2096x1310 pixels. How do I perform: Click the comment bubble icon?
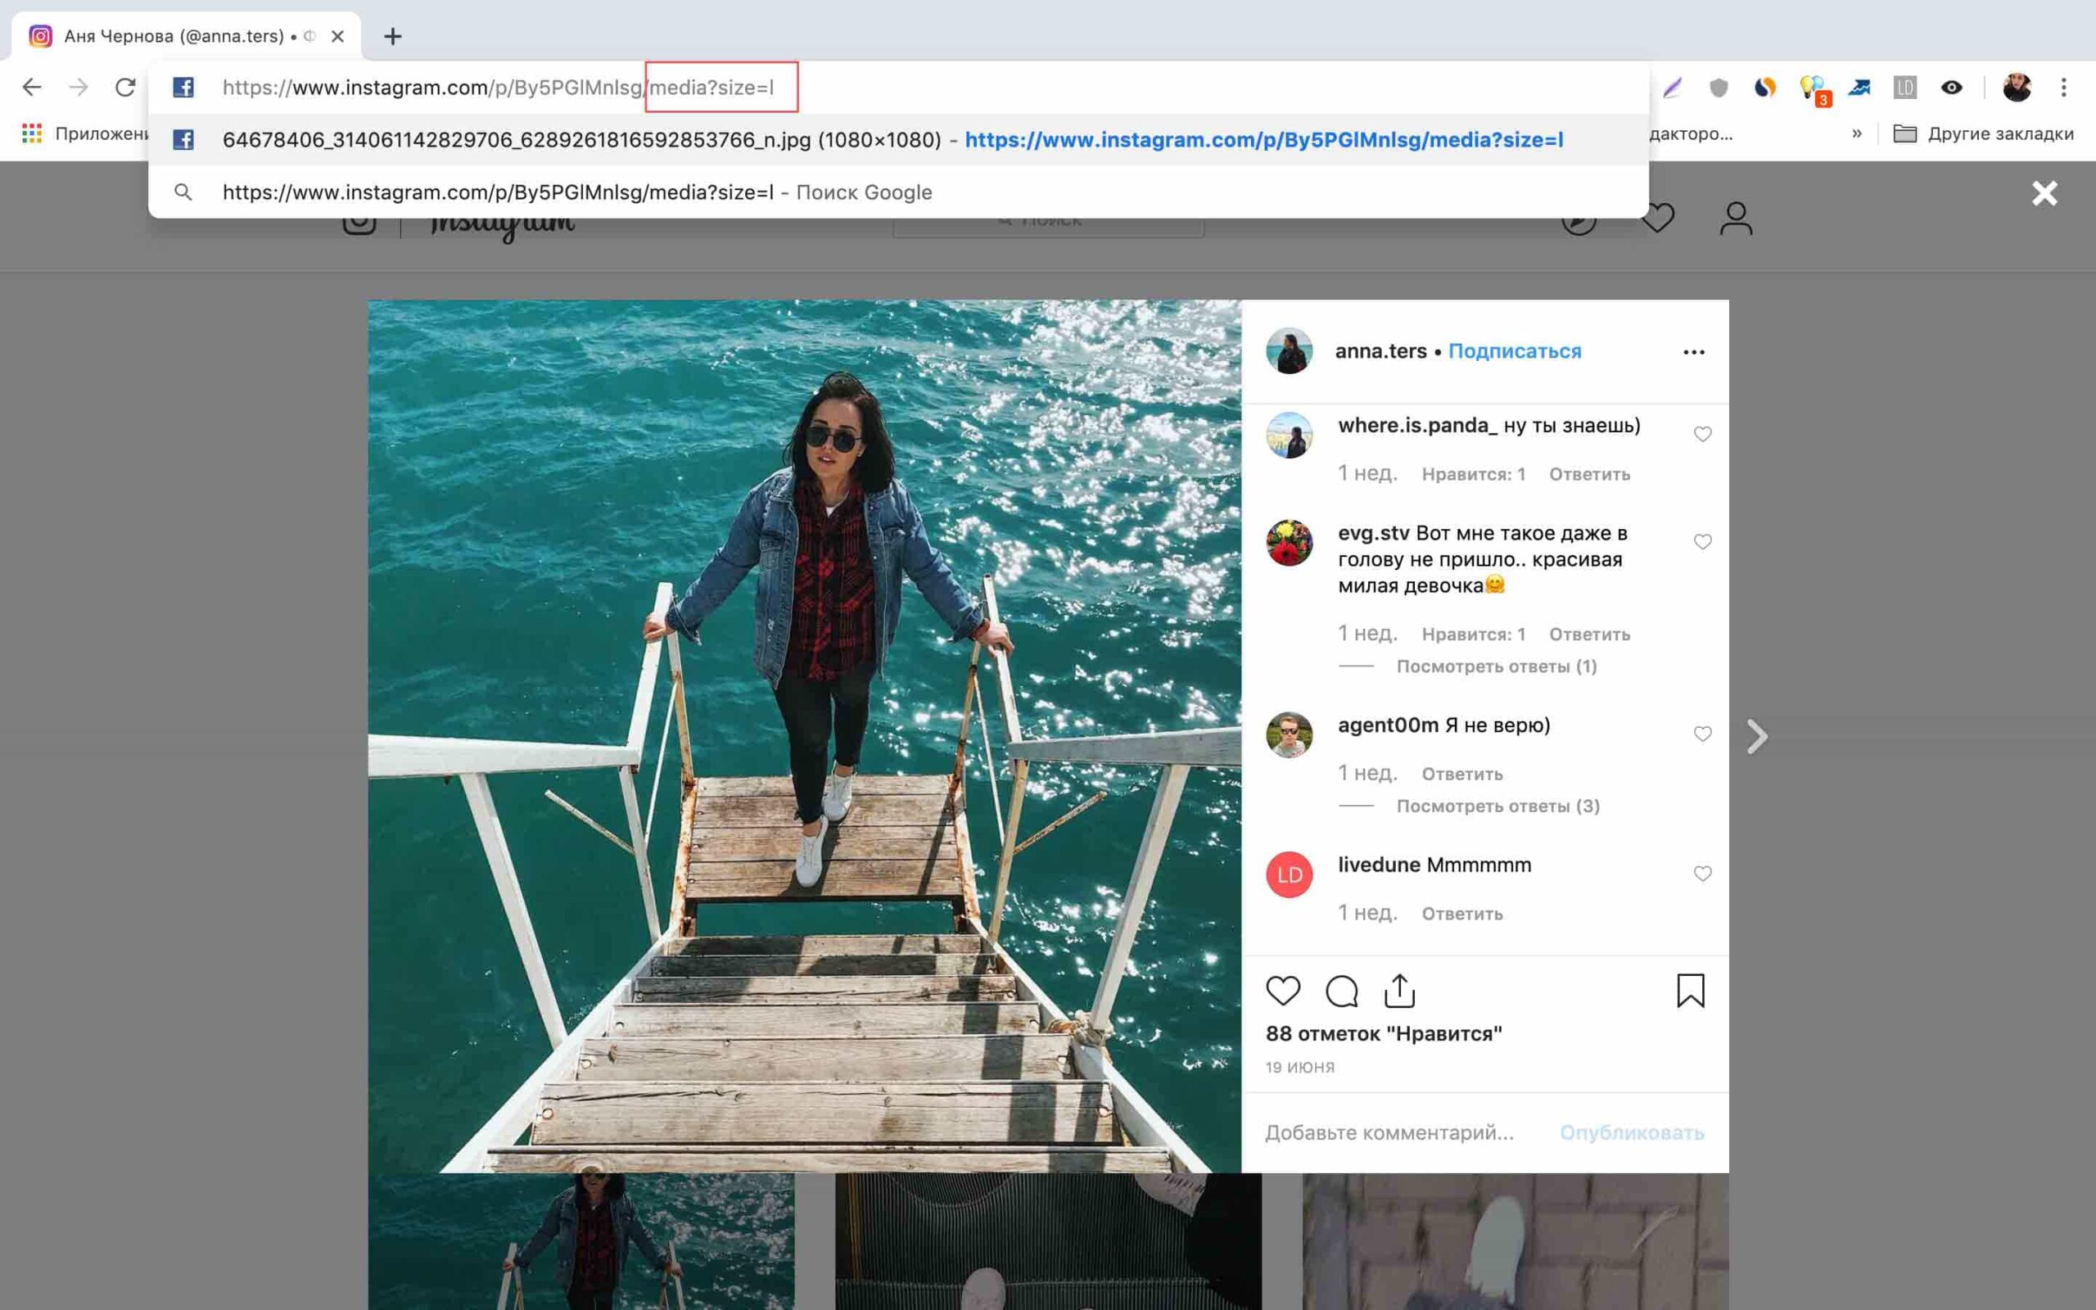pyautogui.click(x=1342, y=991)
